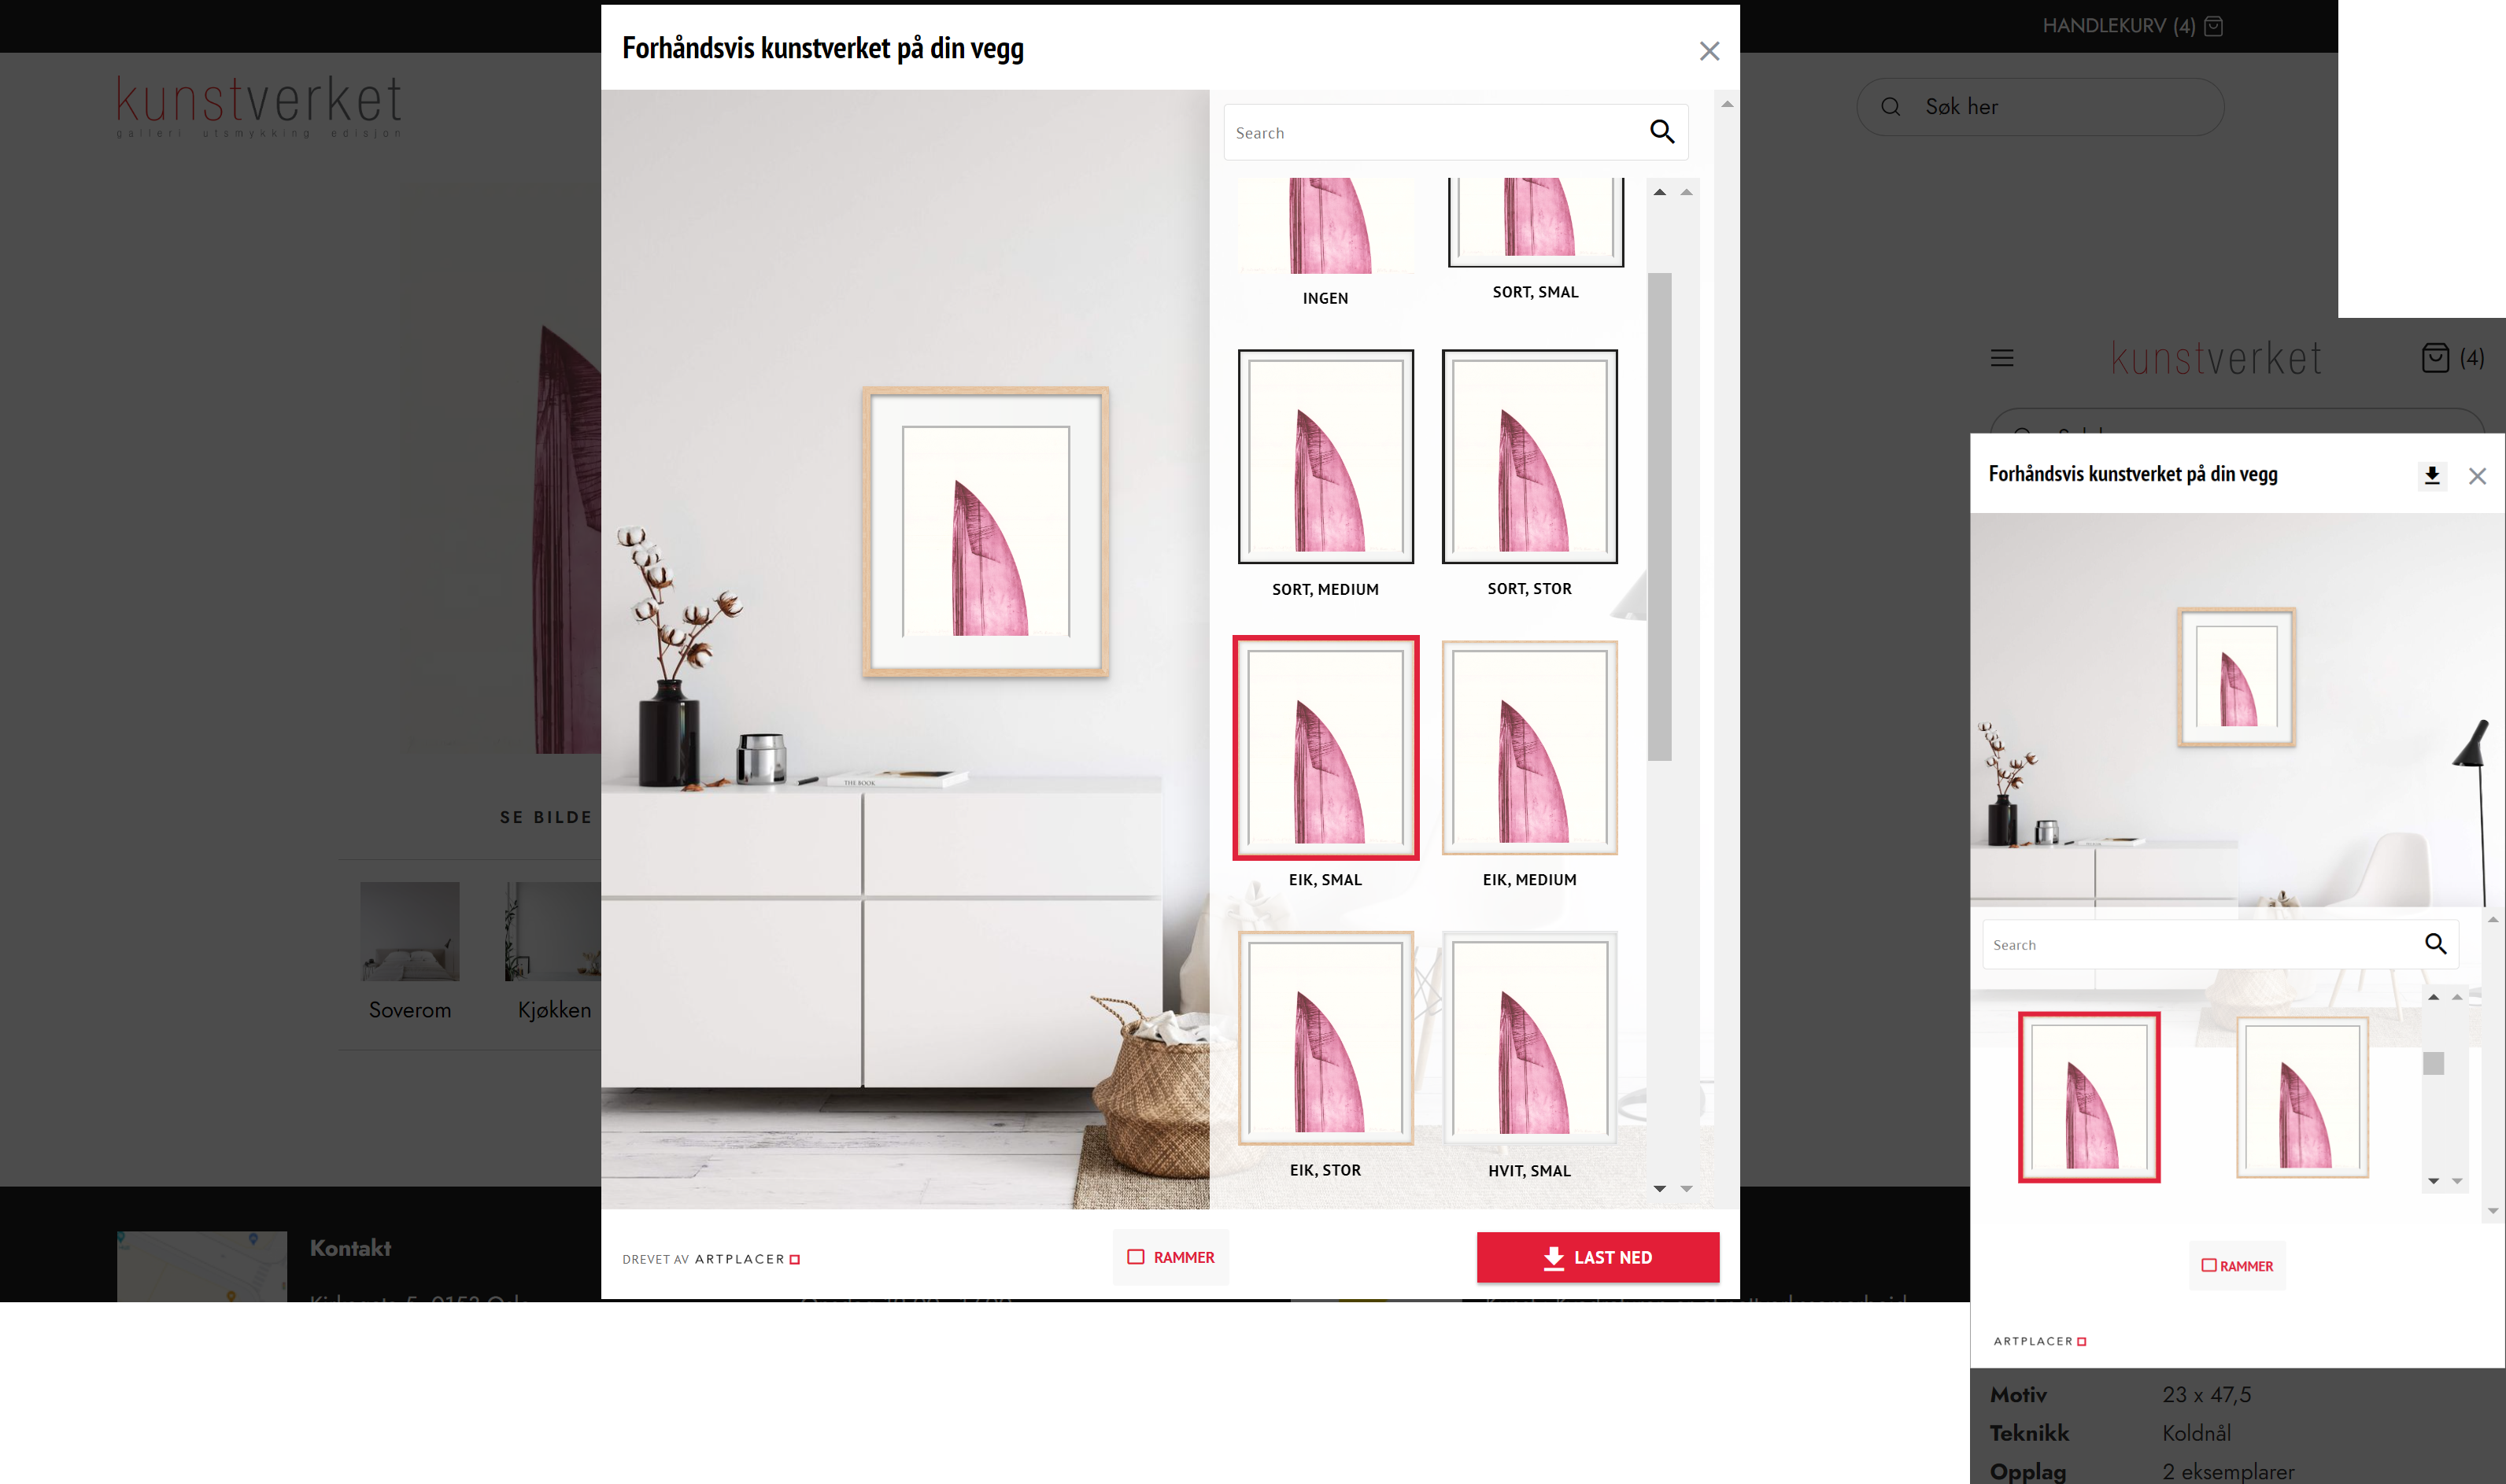Click the frame list scroll-up arrow

(x=1659, y=192)
